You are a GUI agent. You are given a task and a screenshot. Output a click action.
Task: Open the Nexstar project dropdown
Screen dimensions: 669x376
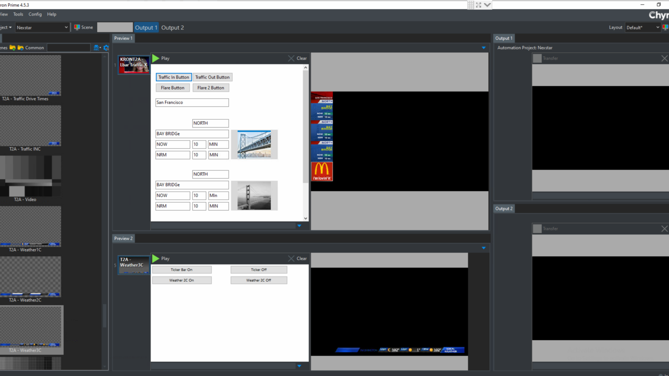click(42, 27)
